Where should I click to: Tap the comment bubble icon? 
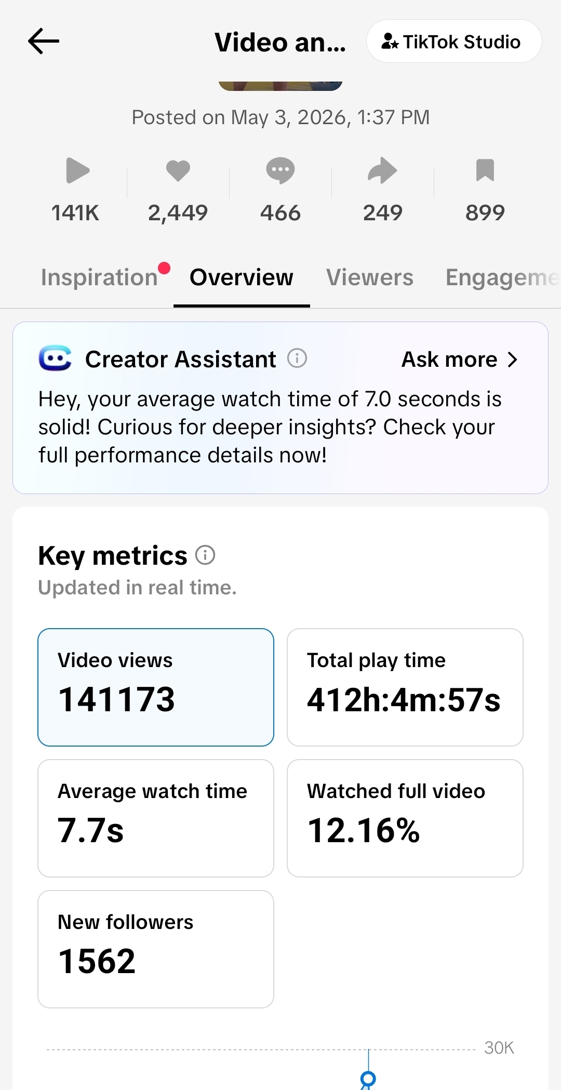(280, 170)
